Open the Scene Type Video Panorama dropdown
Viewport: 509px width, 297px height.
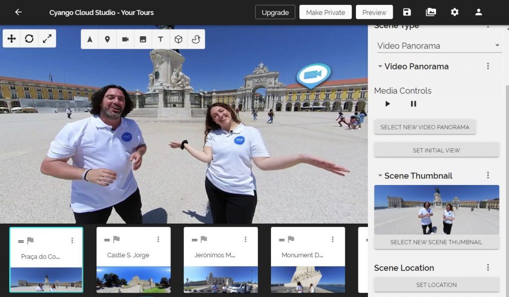pos(438,46)
